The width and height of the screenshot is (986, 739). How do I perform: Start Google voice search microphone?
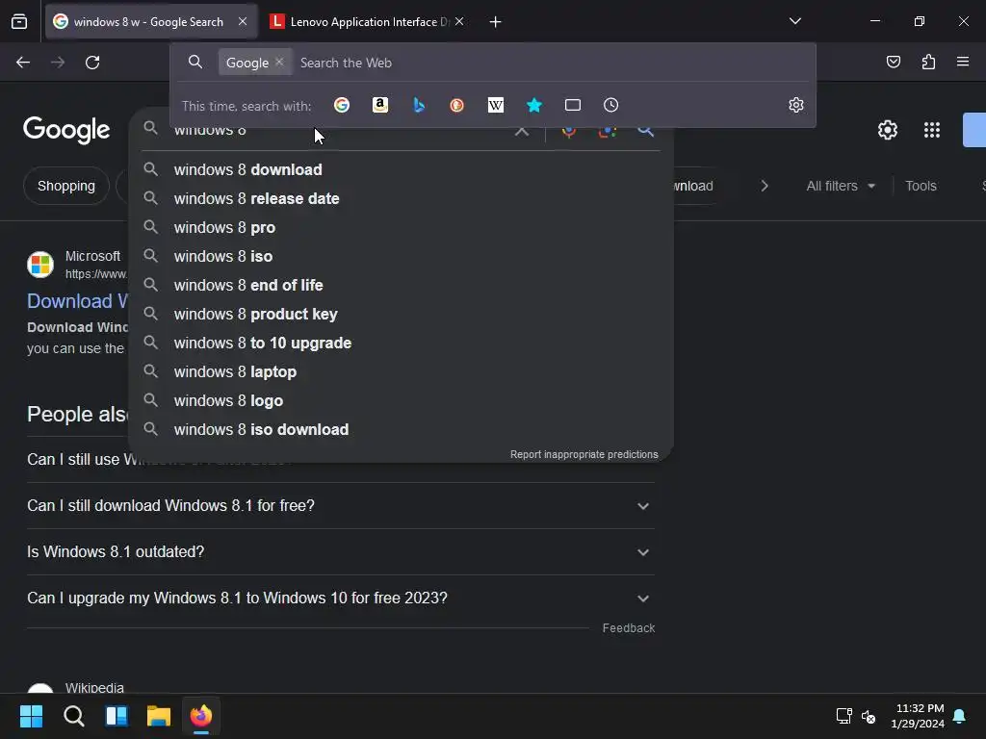coord(569,131)
